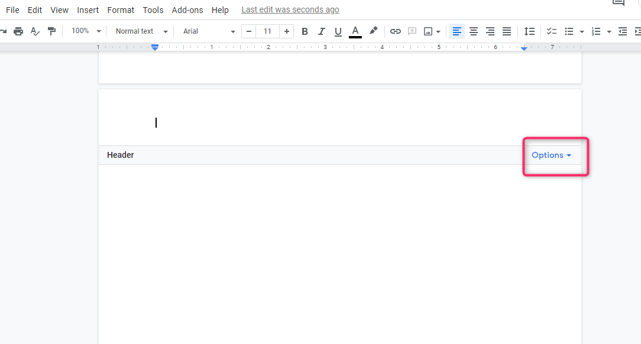The width and height of the screenshot is (641, 344).
Task: Open the View menu
Action: (59, 10)
